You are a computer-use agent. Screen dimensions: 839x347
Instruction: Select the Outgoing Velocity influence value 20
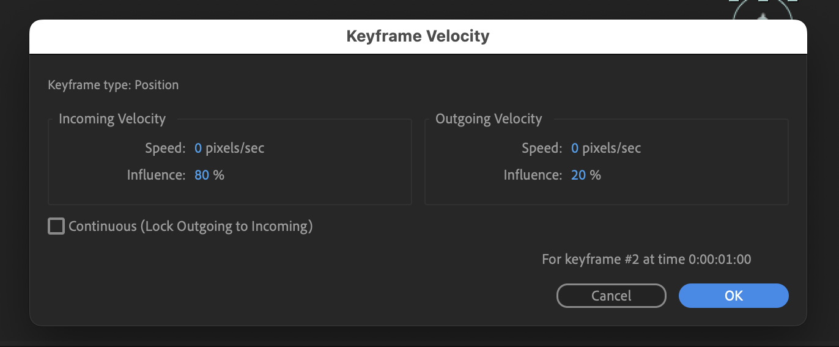pos(578,175)
